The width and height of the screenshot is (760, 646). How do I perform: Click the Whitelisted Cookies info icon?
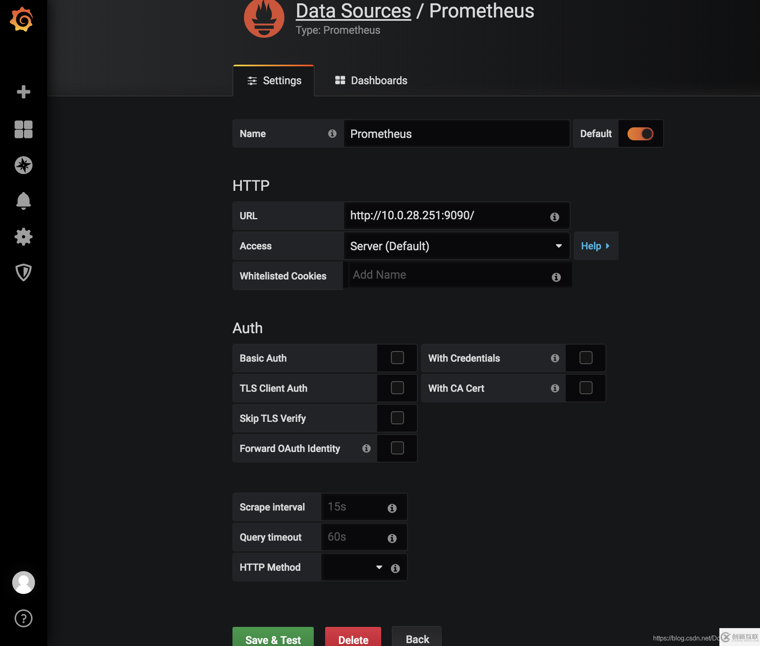[556, 277]
